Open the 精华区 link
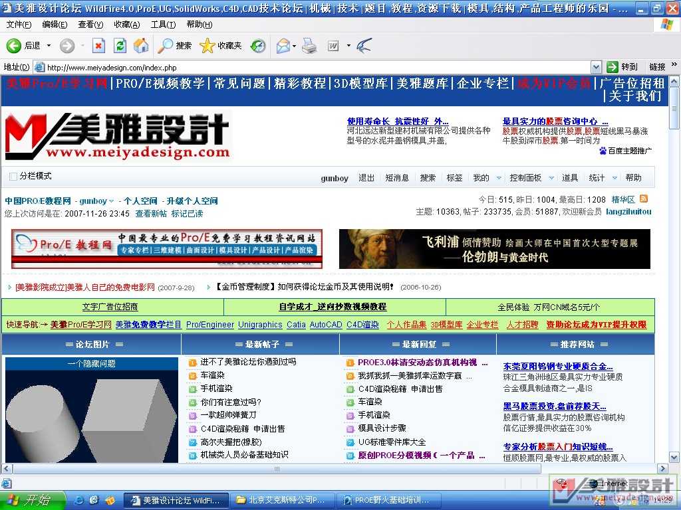Screen dimensions: 681x510 point(622,199)
